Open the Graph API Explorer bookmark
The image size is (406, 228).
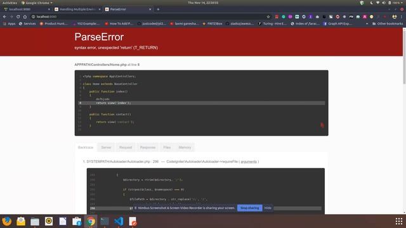point(338,23)
